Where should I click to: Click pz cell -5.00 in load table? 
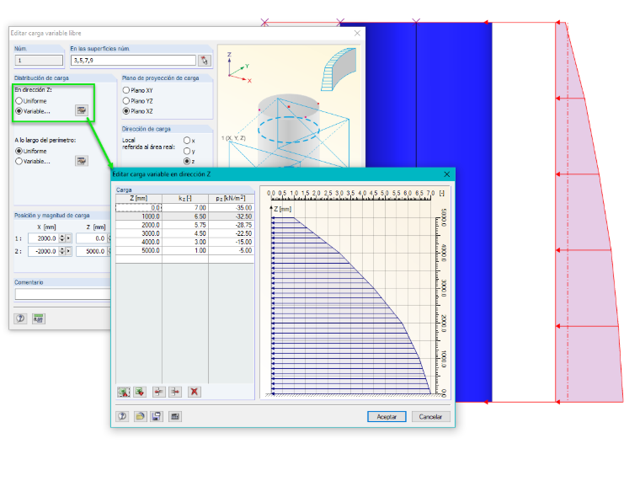(x=232, y=250)
